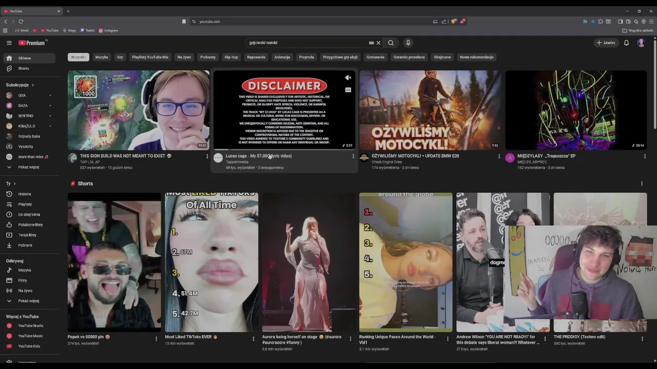
Task: Start voice search with microphone
Action: point(408,43)
